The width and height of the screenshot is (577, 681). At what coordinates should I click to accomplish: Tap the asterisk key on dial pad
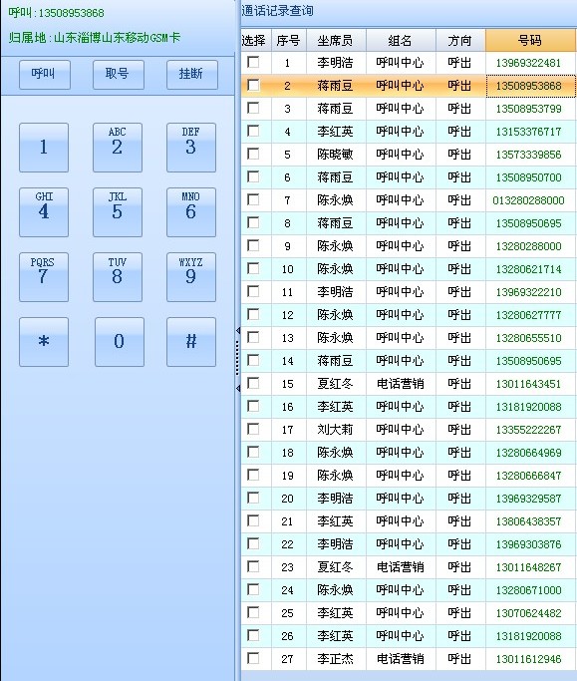point(44,342)
